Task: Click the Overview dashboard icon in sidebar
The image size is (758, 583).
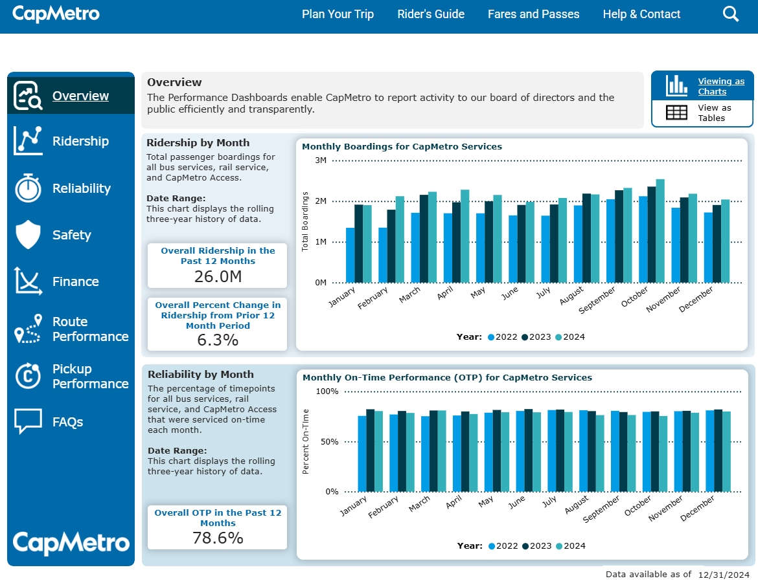Action: click(x=28, y=96)
